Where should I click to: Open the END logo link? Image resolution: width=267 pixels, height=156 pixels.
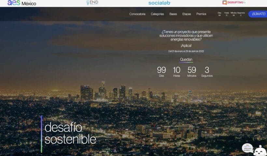point(92,3)
